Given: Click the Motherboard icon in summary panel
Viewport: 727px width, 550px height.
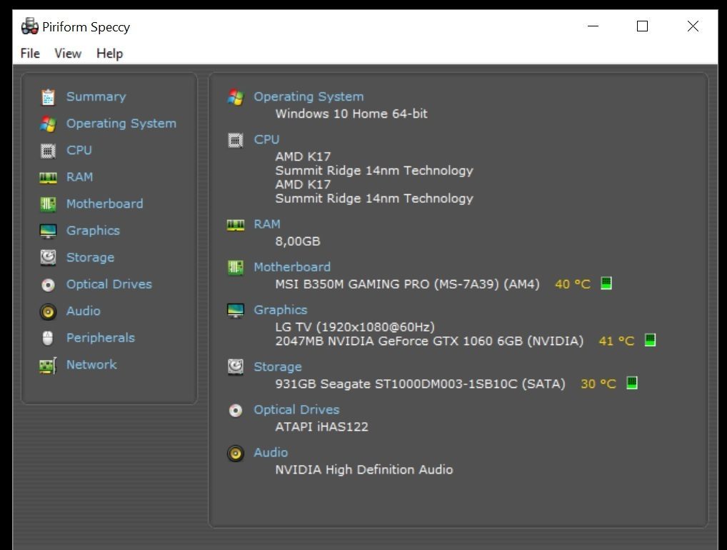Looking at the screenshot, I should [236, 268].
